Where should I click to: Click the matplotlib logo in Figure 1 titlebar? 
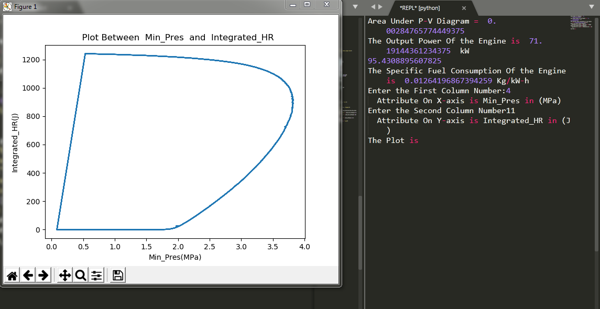6,7
